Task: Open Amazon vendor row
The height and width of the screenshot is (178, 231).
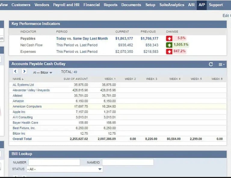Action: pyautogui.click(x=18, y=101)
